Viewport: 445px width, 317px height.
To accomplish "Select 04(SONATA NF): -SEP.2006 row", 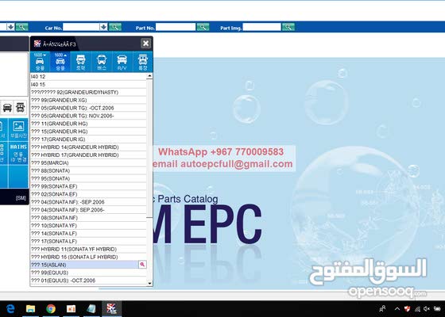I will 88,202.
